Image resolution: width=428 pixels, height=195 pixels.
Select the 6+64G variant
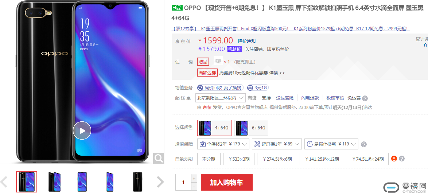coord(251,128)
